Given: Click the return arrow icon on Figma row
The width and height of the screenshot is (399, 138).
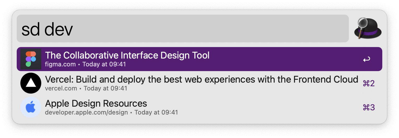Looking at the screenshot, I should [x=367, y=60].
